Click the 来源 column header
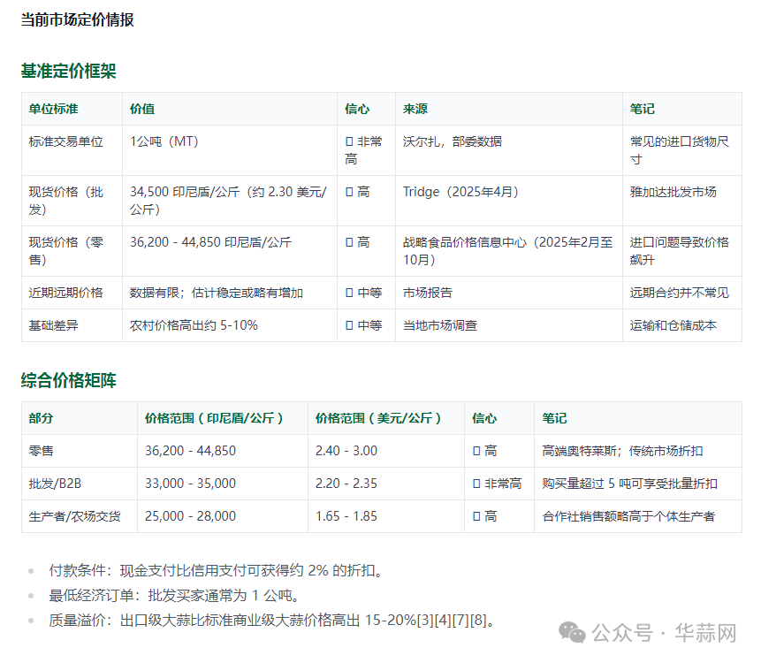 click(415, 109)
